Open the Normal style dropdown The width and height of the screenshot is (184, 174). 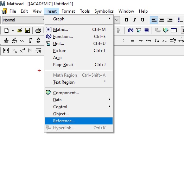(x=23, y=20)
